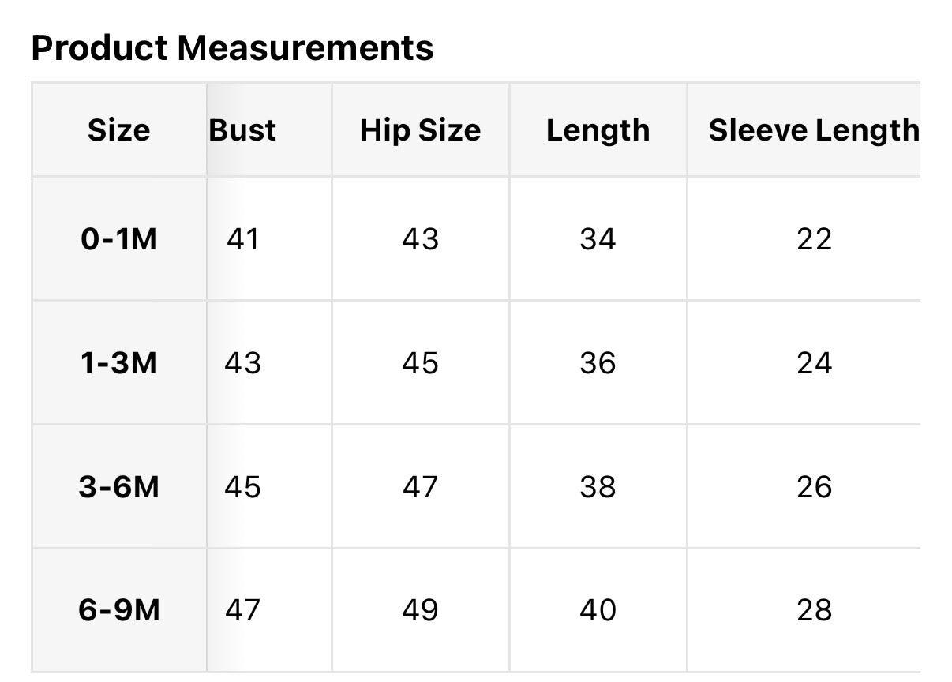Select the Size column header
952x682 pixels.
(x=118, y=130)
